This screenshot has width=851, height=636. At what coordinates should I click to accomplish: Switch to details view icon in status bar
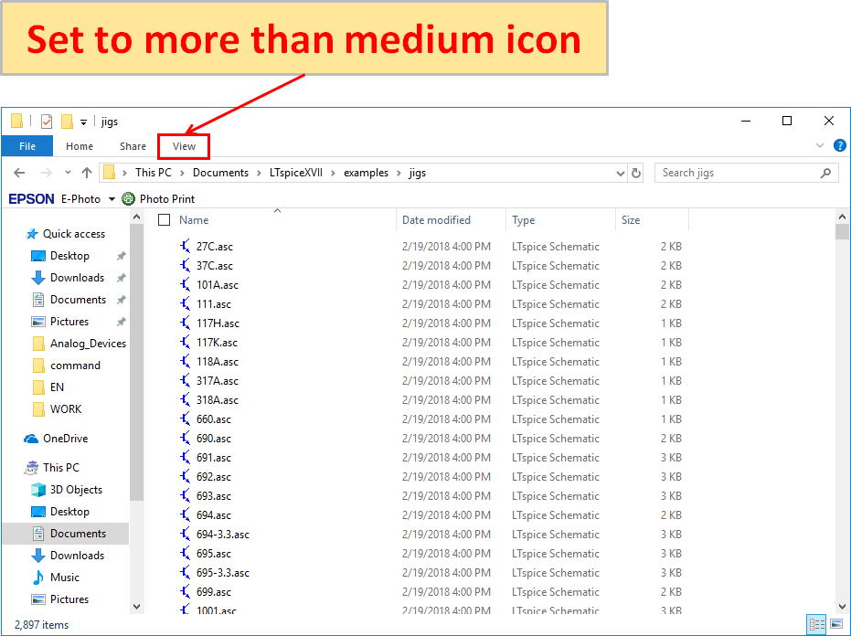point(816,625)
